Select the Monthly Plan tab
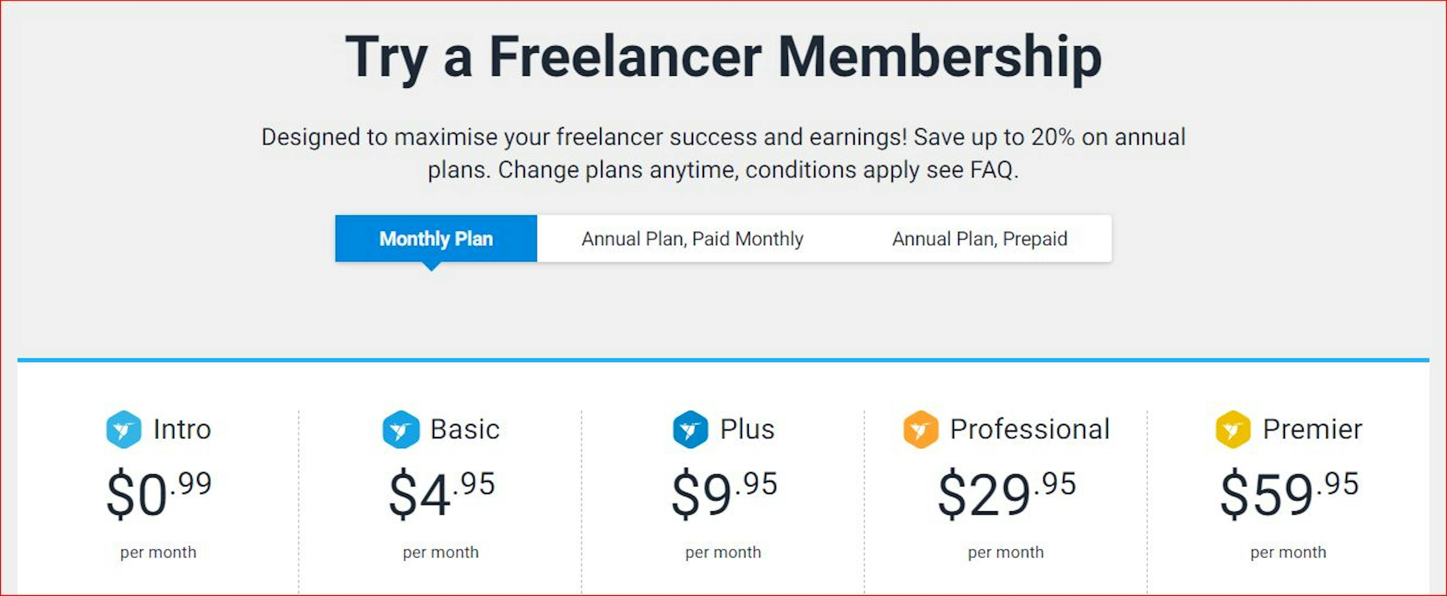This screenshot has width=1447, height=596. click(x=436, y=239)
